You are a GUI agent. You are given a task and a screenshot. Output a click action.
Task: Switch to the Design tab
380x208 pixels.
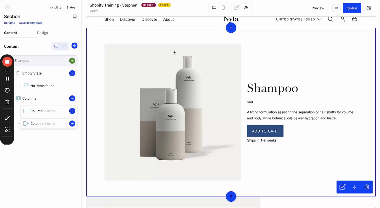tap(42, 33)
